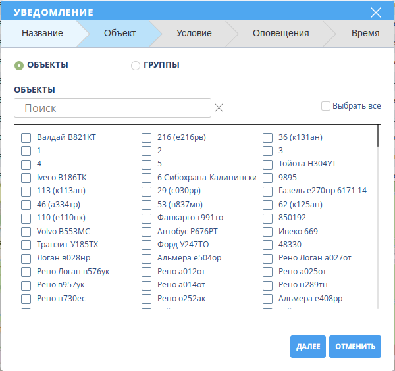Open the Условие step tab

point(194,33)
